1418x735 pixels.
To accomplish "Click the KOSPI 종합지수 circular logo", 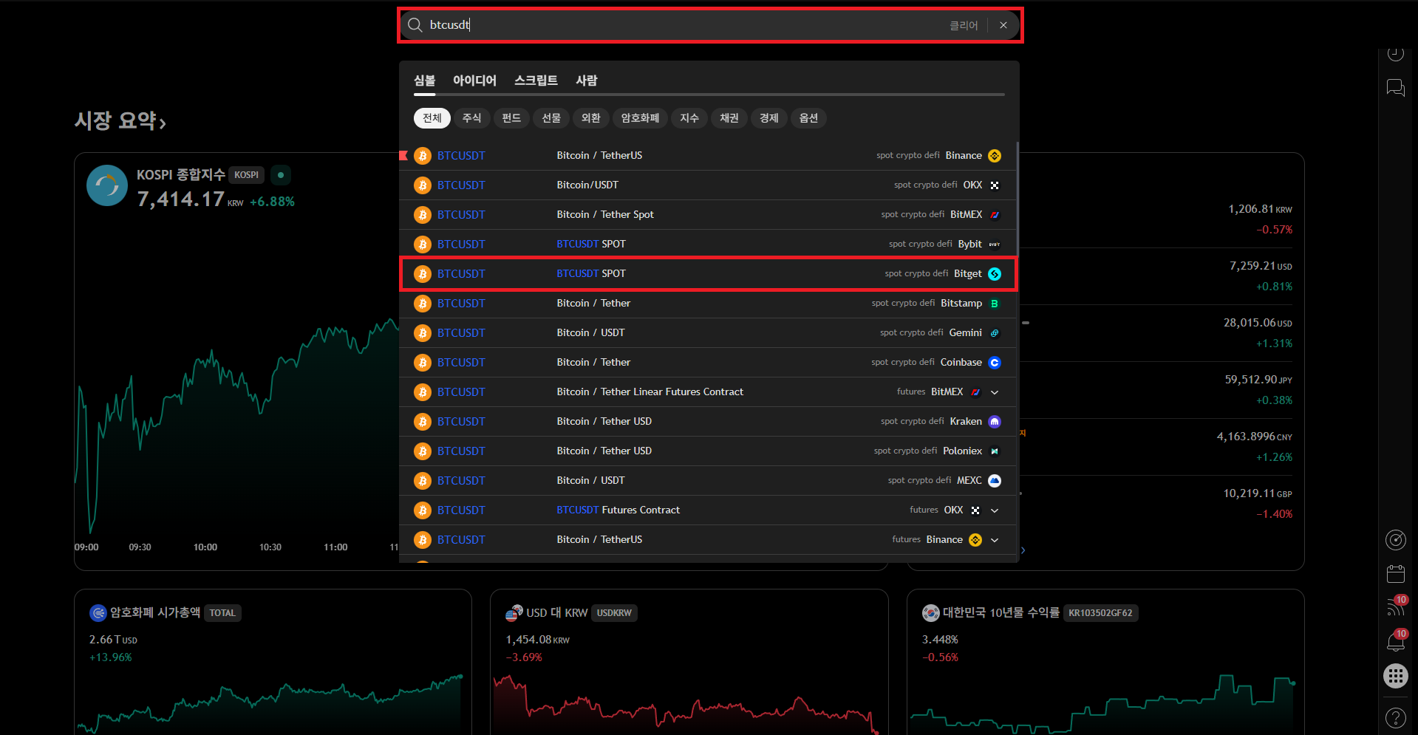I will tap(107, 185).
